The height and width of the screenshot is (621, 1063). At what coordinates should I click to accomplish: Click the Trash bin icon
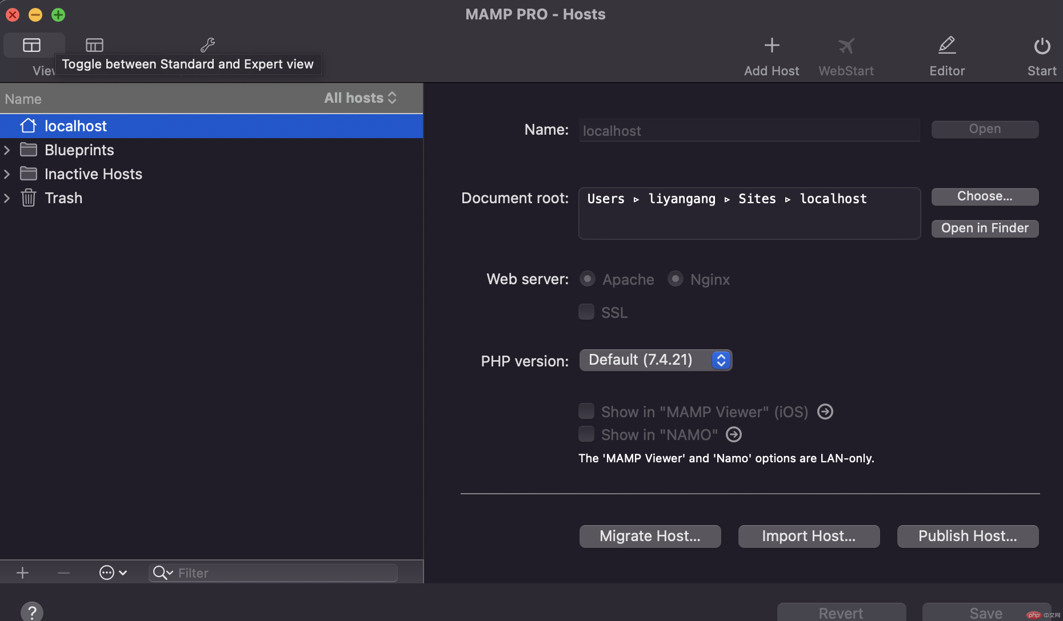click(28, 197)
